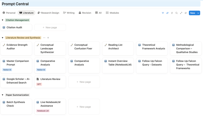Image resolution: width=203 pixels, height=116 pixels.
Task: Open the dropdown arrow beside New
Action: click(198, 13)
